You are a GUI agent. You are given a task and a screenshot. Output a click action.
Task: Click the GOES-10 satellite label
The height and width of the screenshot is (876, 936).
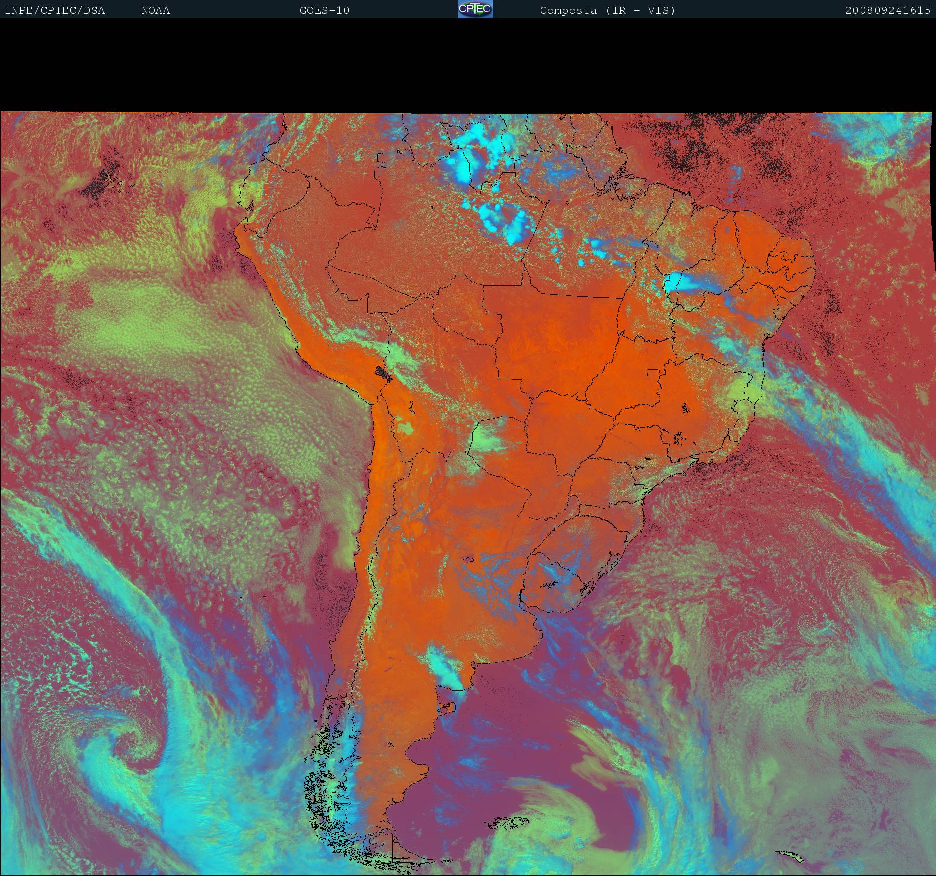324,10
